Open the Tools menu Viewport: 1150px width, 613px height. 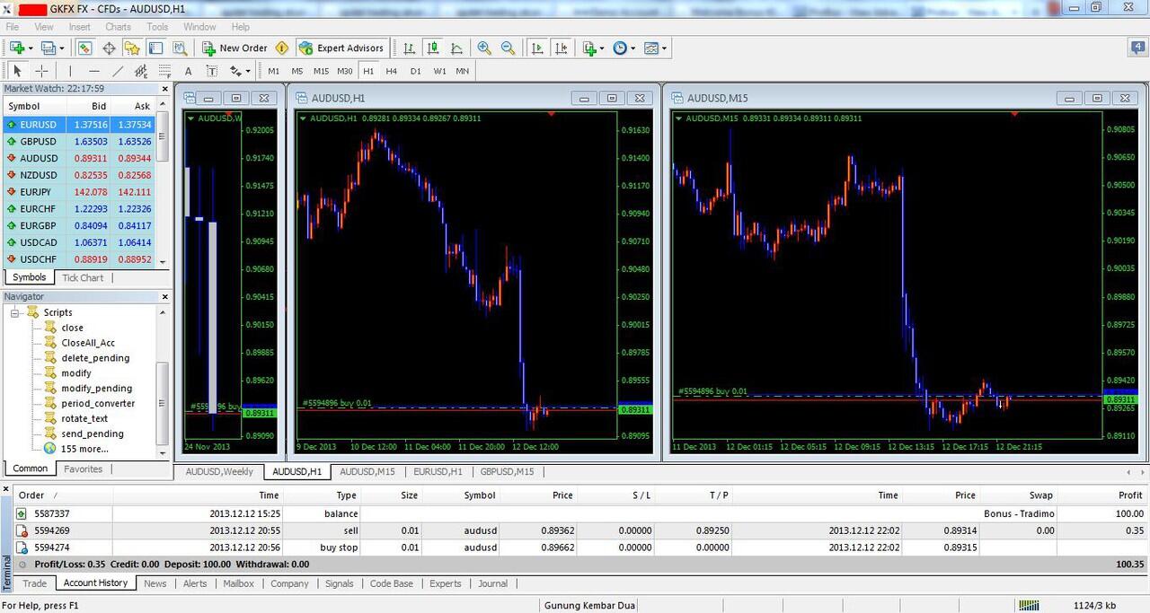pos(157,27)
